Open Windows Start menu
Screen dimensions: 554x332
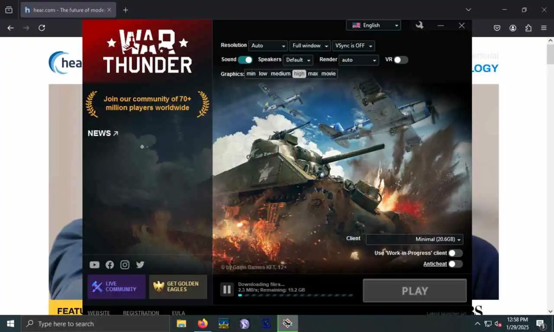pos(10,323)
